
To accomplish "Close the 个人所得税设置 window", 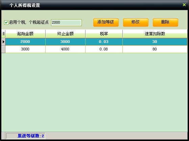I will [184, 5].
